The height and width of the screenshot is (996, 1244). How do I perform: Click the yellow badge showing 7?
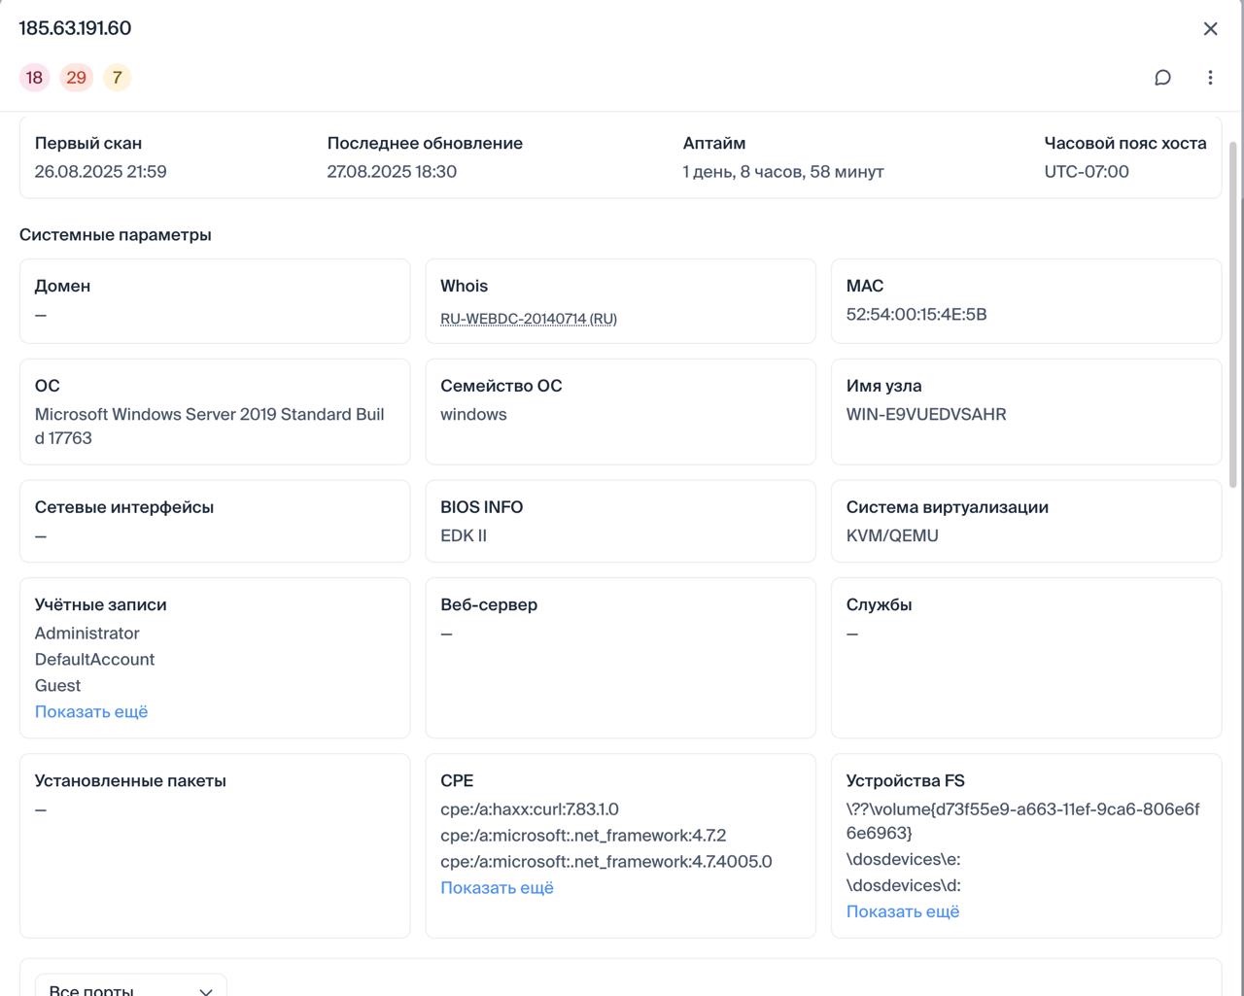click(x=117, y=78)
